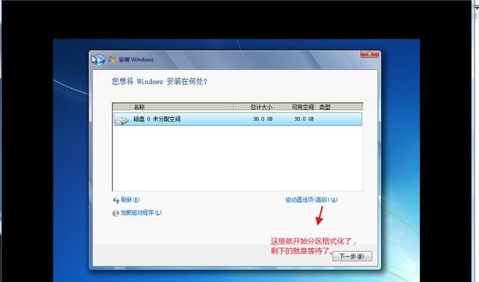Click the Windows flag icon in the title bar

click(x=112, y=59)
